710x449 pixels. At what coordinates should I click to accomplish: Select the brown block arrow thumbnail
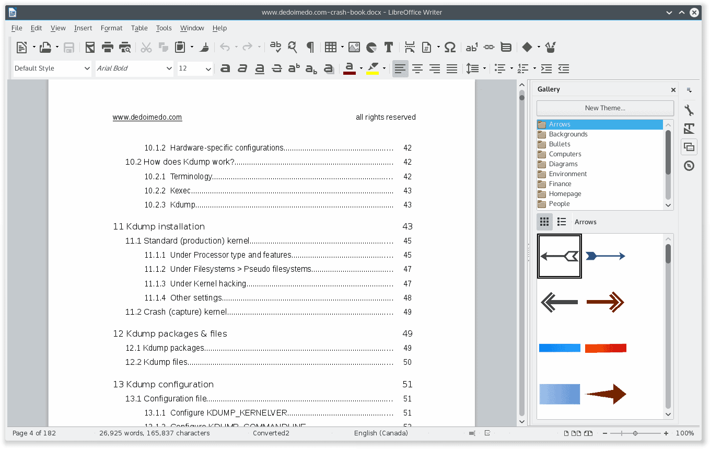(606, 394)
